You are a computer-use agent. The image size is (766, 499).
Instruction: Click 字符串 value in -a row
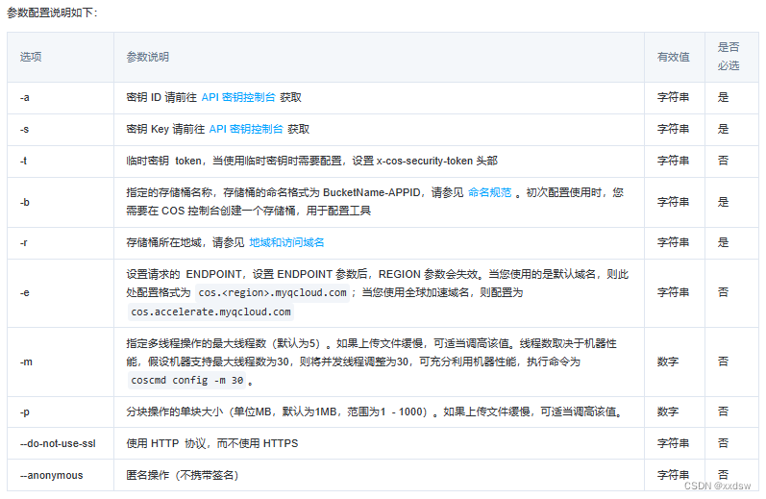tap(673, 97)
